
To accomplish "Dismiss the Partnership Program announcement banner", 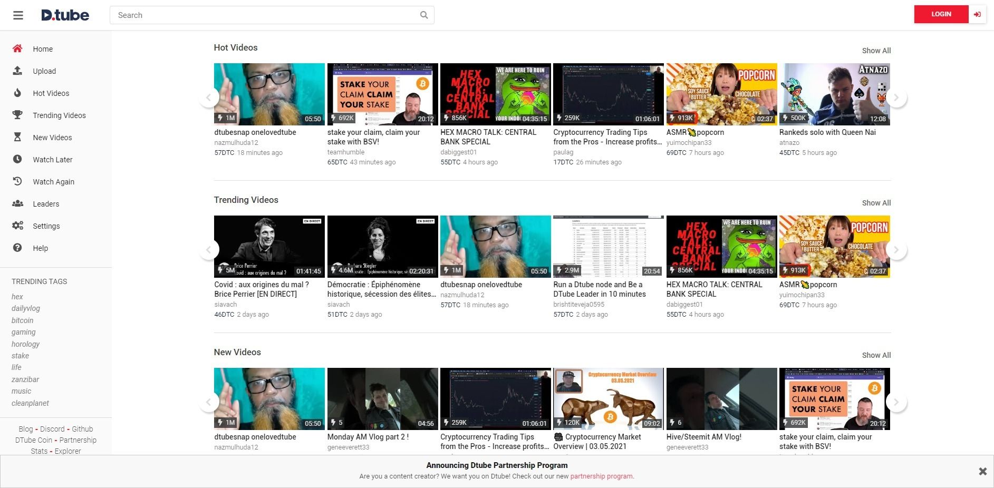I will (x=982, y=471).
